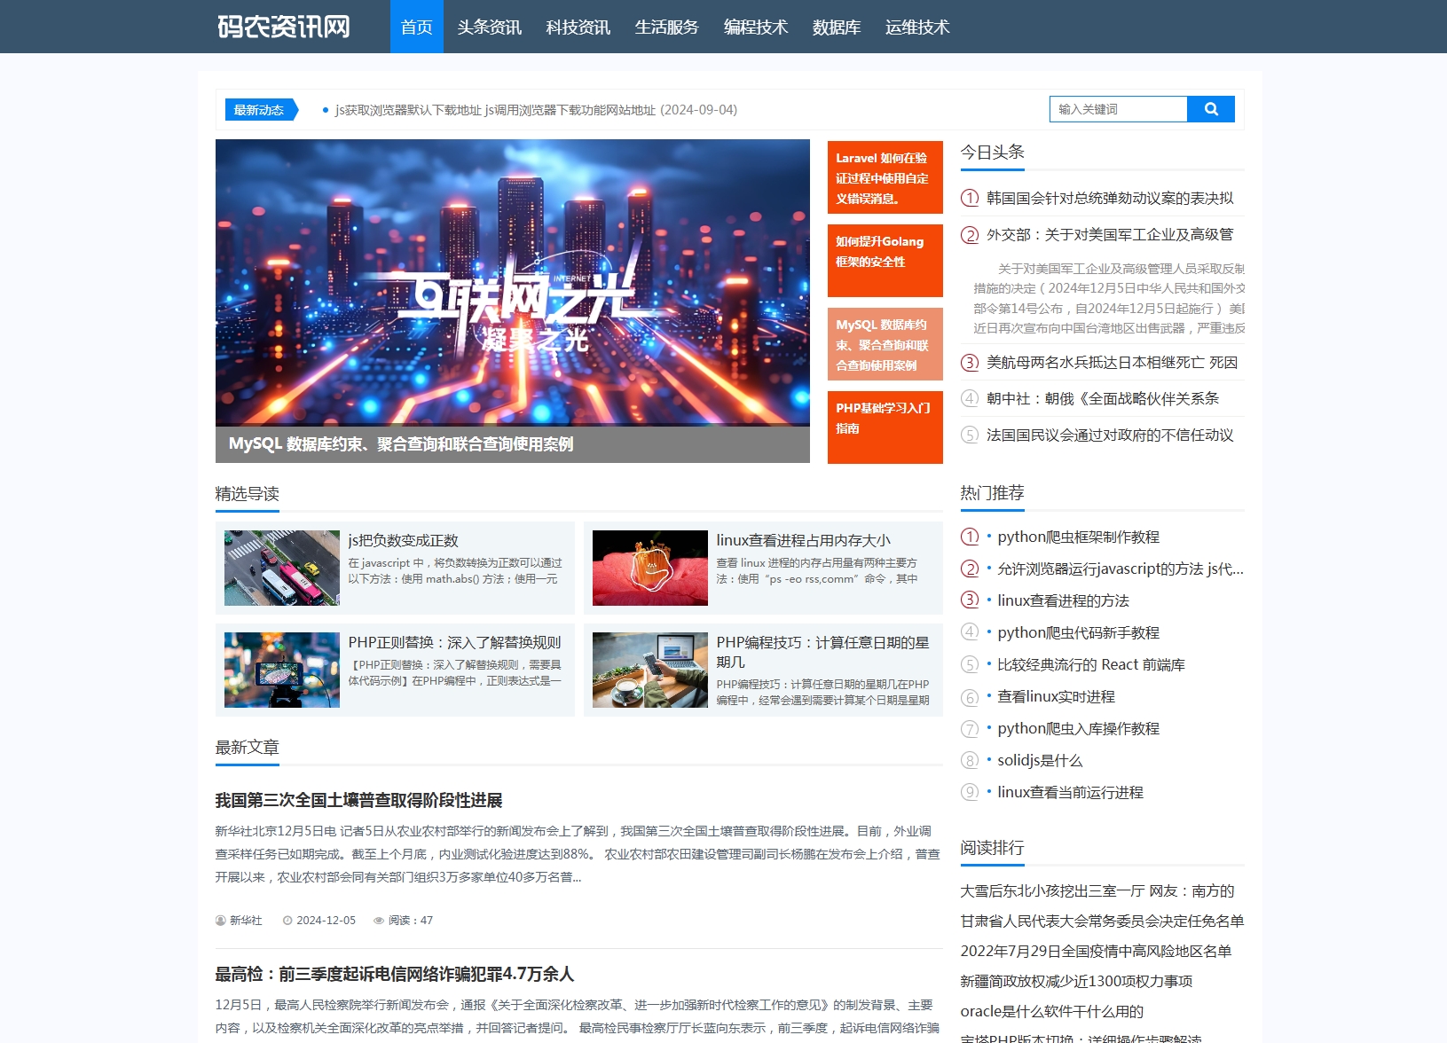
Task: Click the search magnifier icon
Action: coord(1211,108)
